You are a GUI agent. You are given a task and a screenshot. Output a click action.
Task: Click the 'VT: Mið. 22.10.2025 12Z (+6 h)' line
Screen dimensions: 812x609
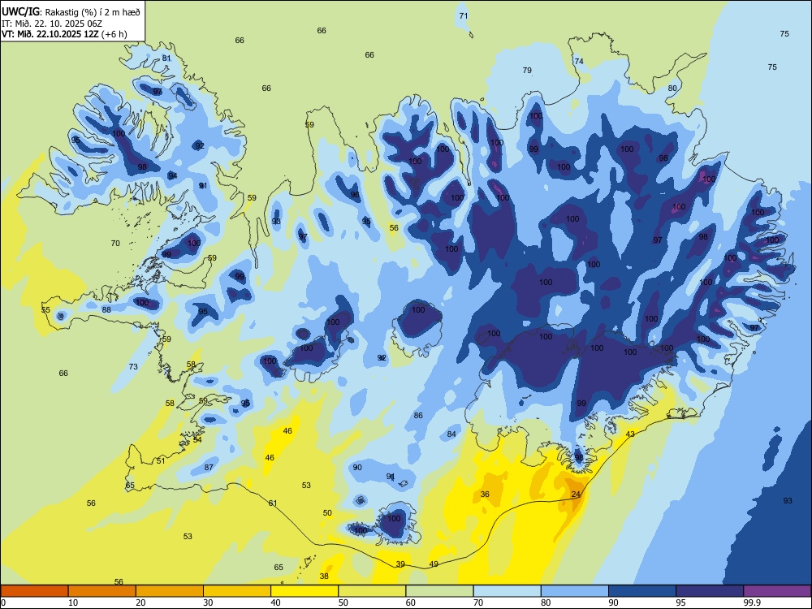pos(64,34)
